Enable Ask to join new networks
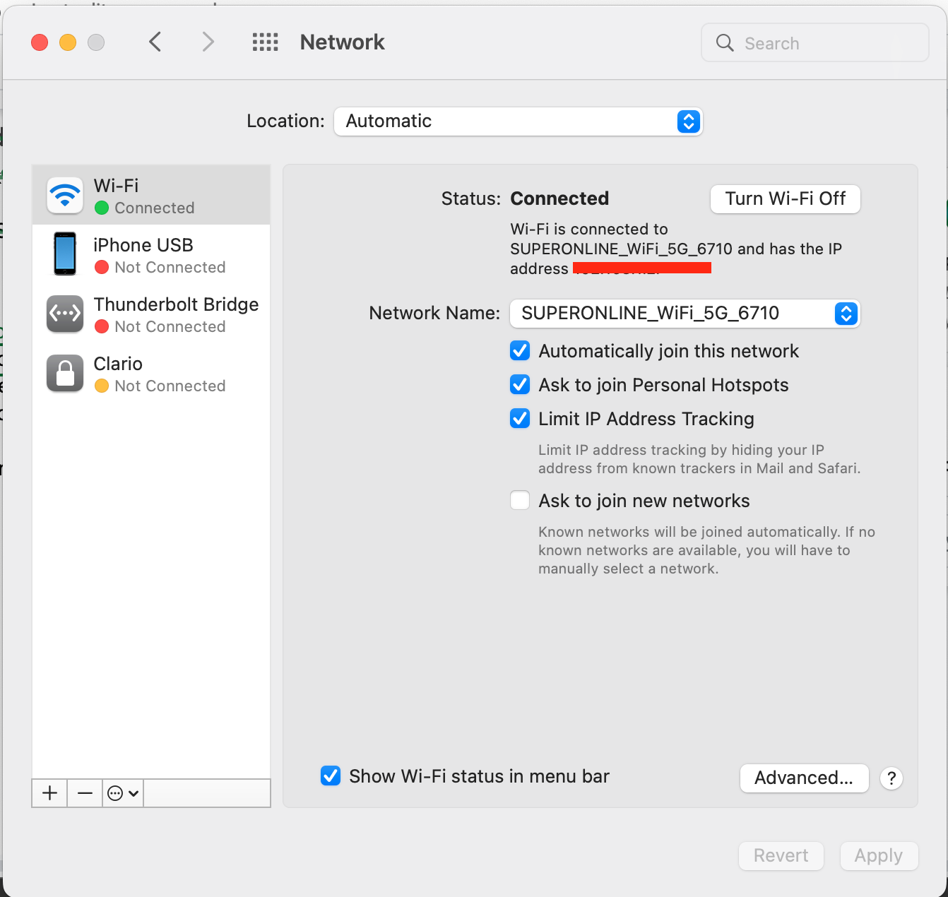This screenshot has height=897, width=948. pyautogui.click(x=520, y=501)
